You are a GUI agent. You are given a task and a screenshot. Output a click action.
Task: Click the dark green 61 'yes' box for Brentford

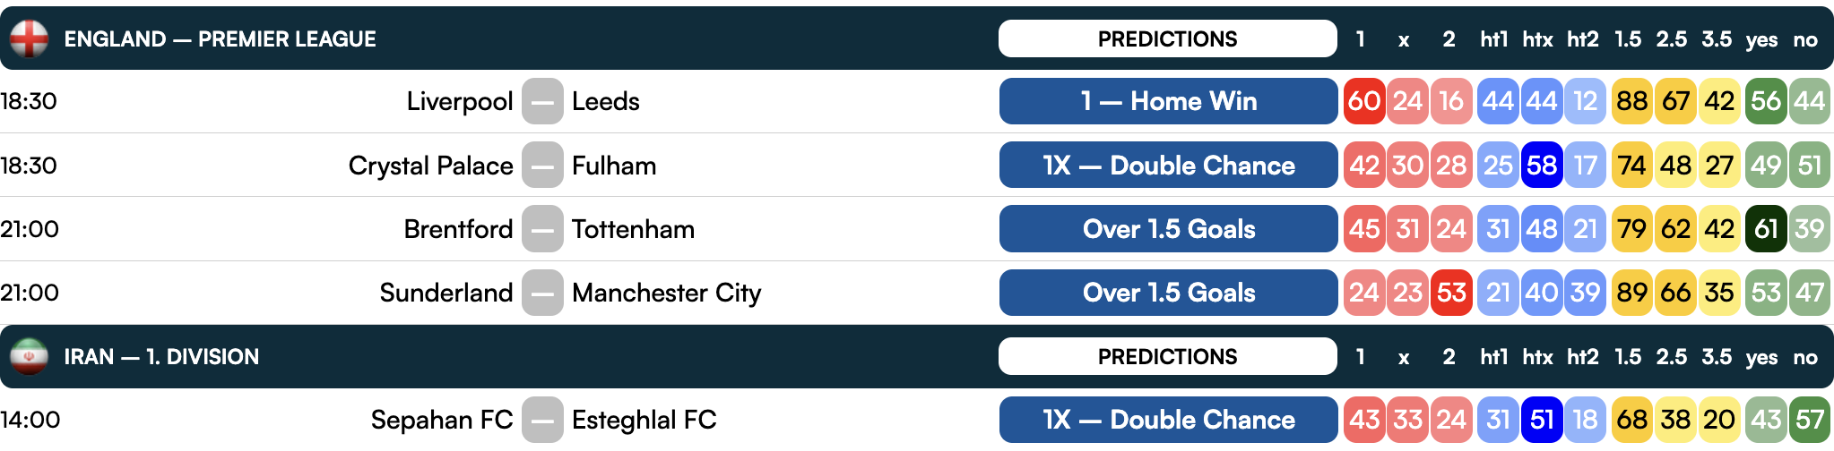coord(1766,229)
